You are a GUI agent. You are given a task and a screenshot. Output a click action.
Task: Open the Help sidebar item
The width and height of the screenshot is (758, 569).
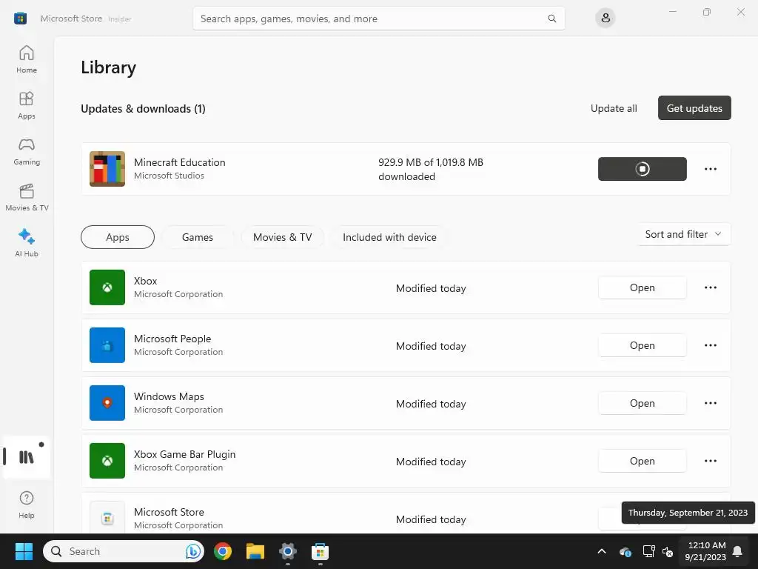(27, 504)
